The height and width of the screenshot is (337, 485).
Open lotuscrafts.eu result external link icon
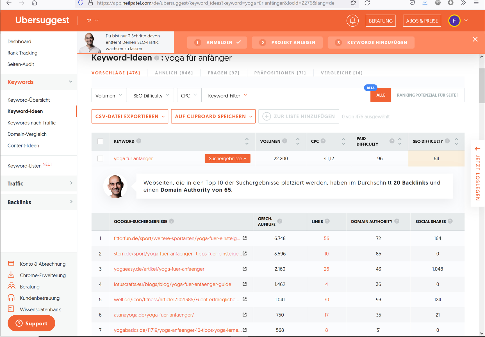(245, 284)
